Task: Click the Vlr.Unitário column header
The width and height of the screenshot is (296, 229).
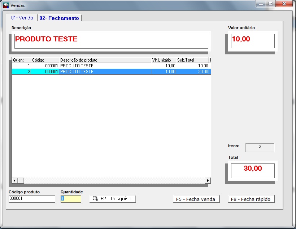Action: coord(163,60)
